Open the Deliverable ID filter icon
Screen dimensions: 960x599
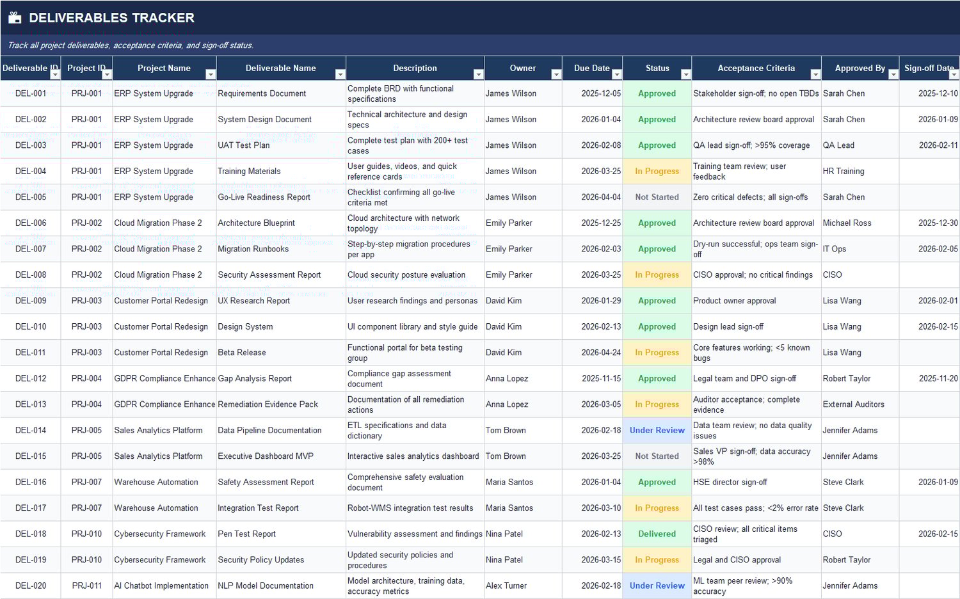[x=55, y=75]
